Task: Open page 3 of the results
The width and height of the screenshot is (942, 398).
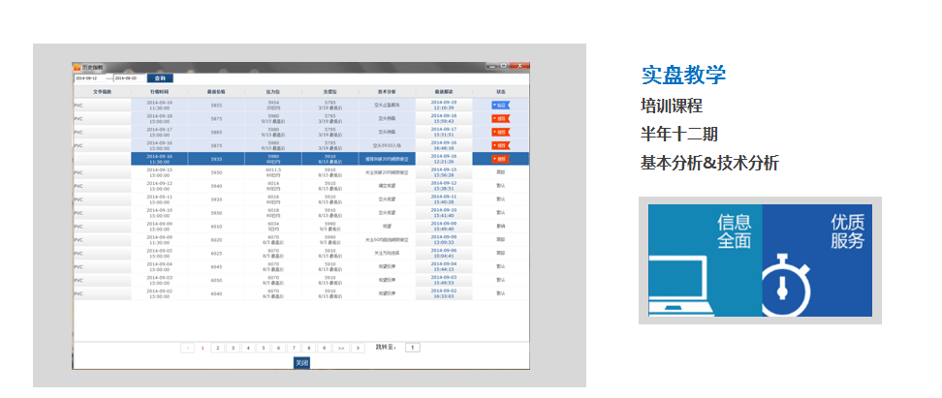Action: pyautogui.click(x=233, y=348)
